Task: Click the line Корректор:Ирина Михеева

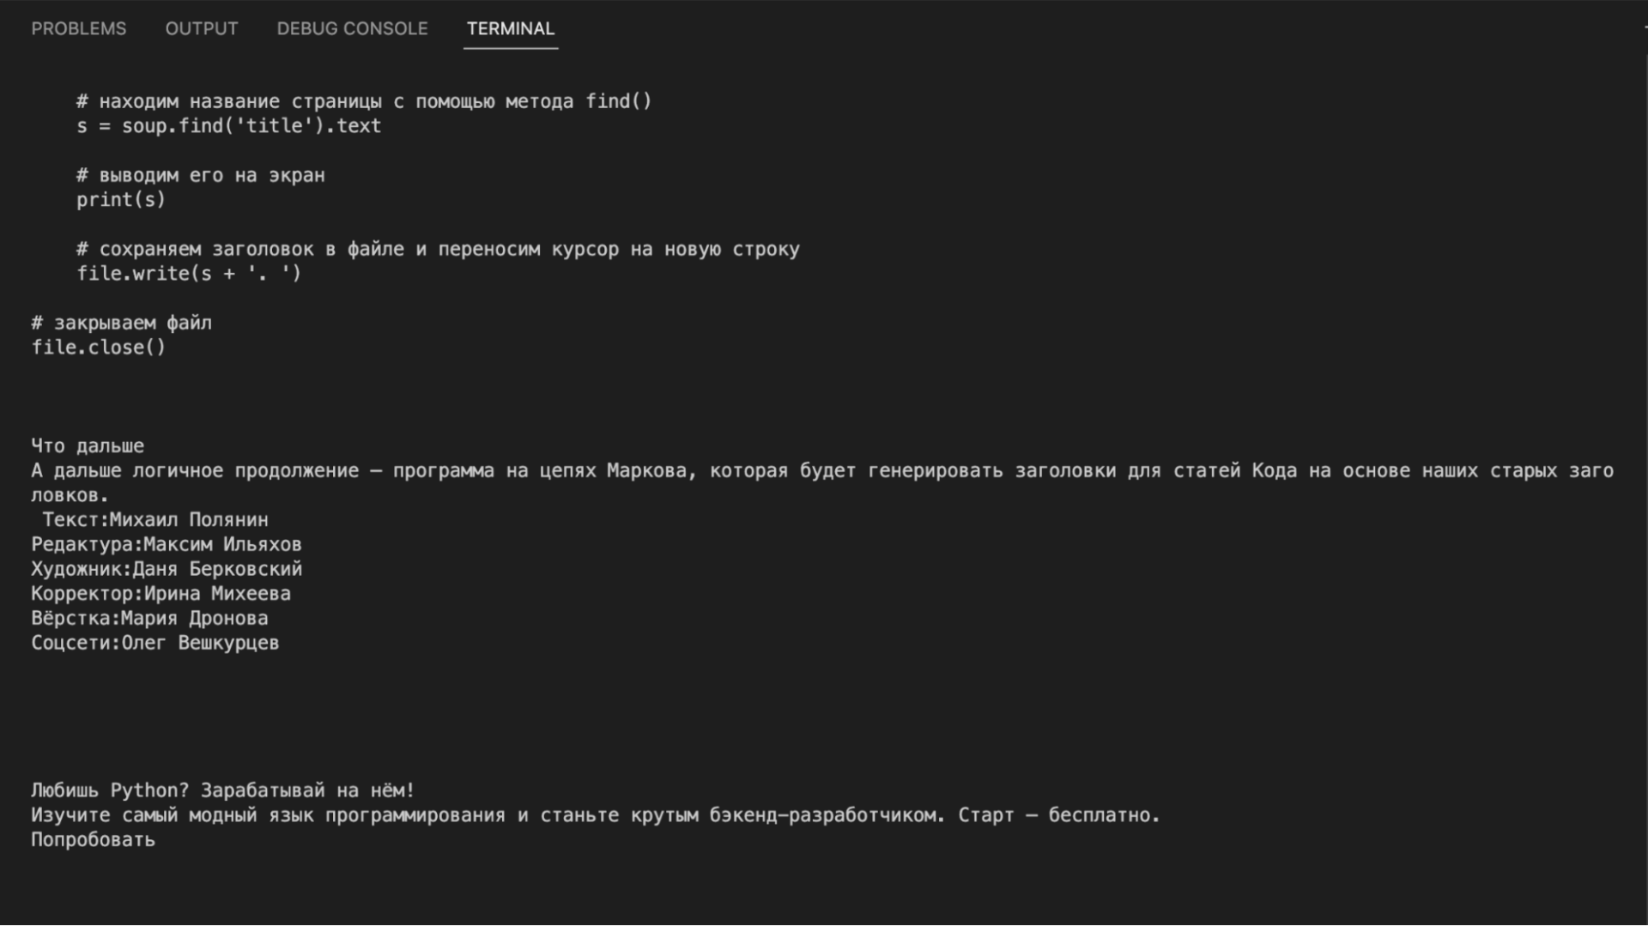Action: [x=161, y=592]
